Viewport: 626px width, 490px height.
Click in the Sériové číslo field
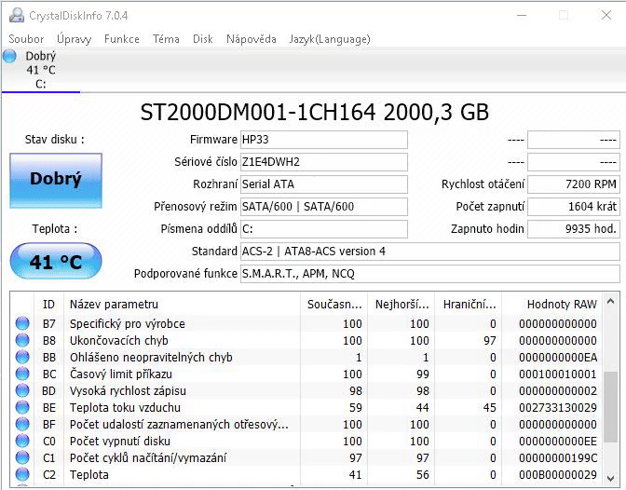323,162
